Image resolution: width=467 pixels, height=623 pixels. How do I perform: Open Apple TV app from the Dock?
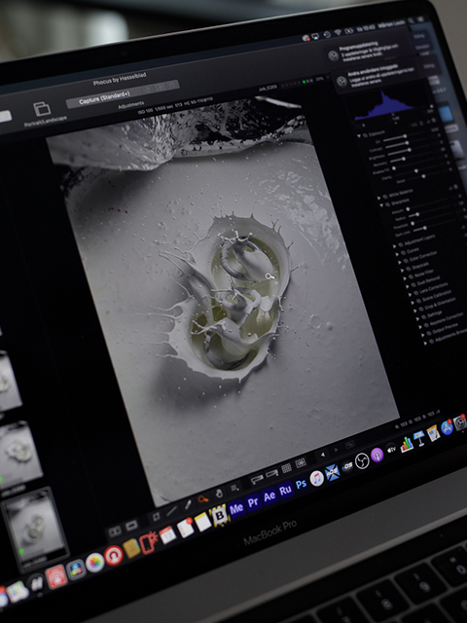391,450
